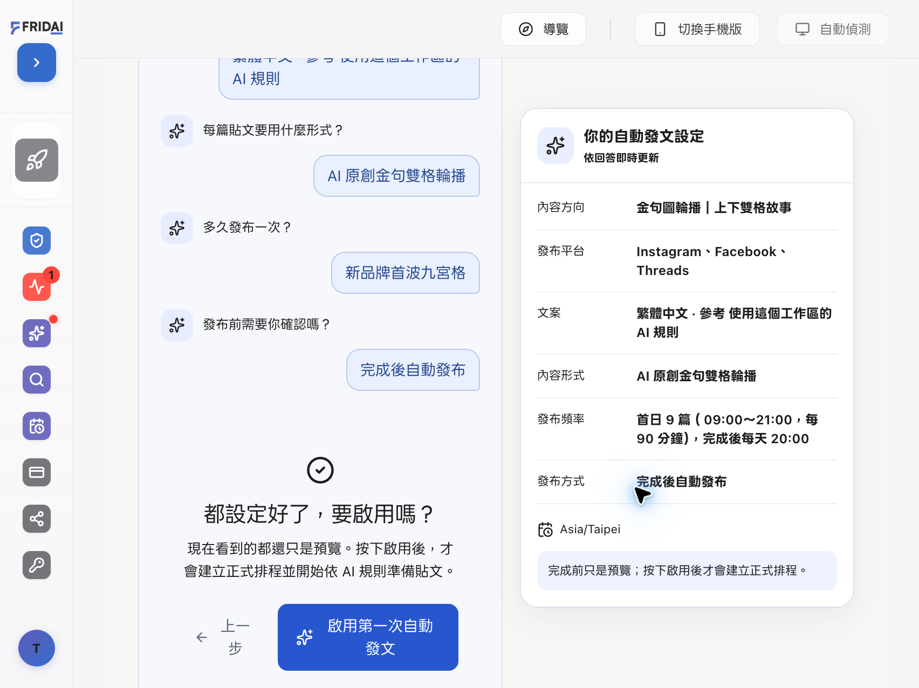Click the question text 多久發布一次？
The image size is (919, 688).
(248, 228)
